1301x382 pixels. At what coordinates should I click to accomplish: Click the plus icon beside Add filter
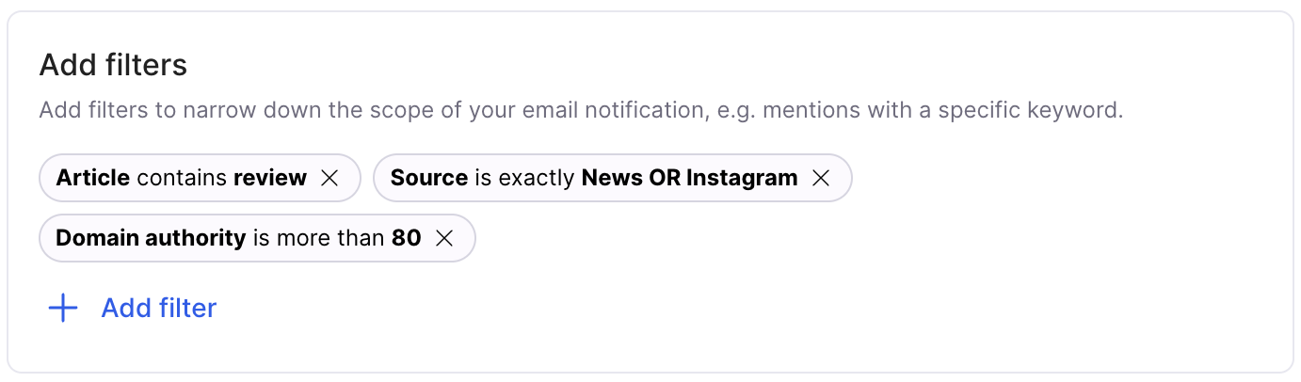click(x=63, y=308)
